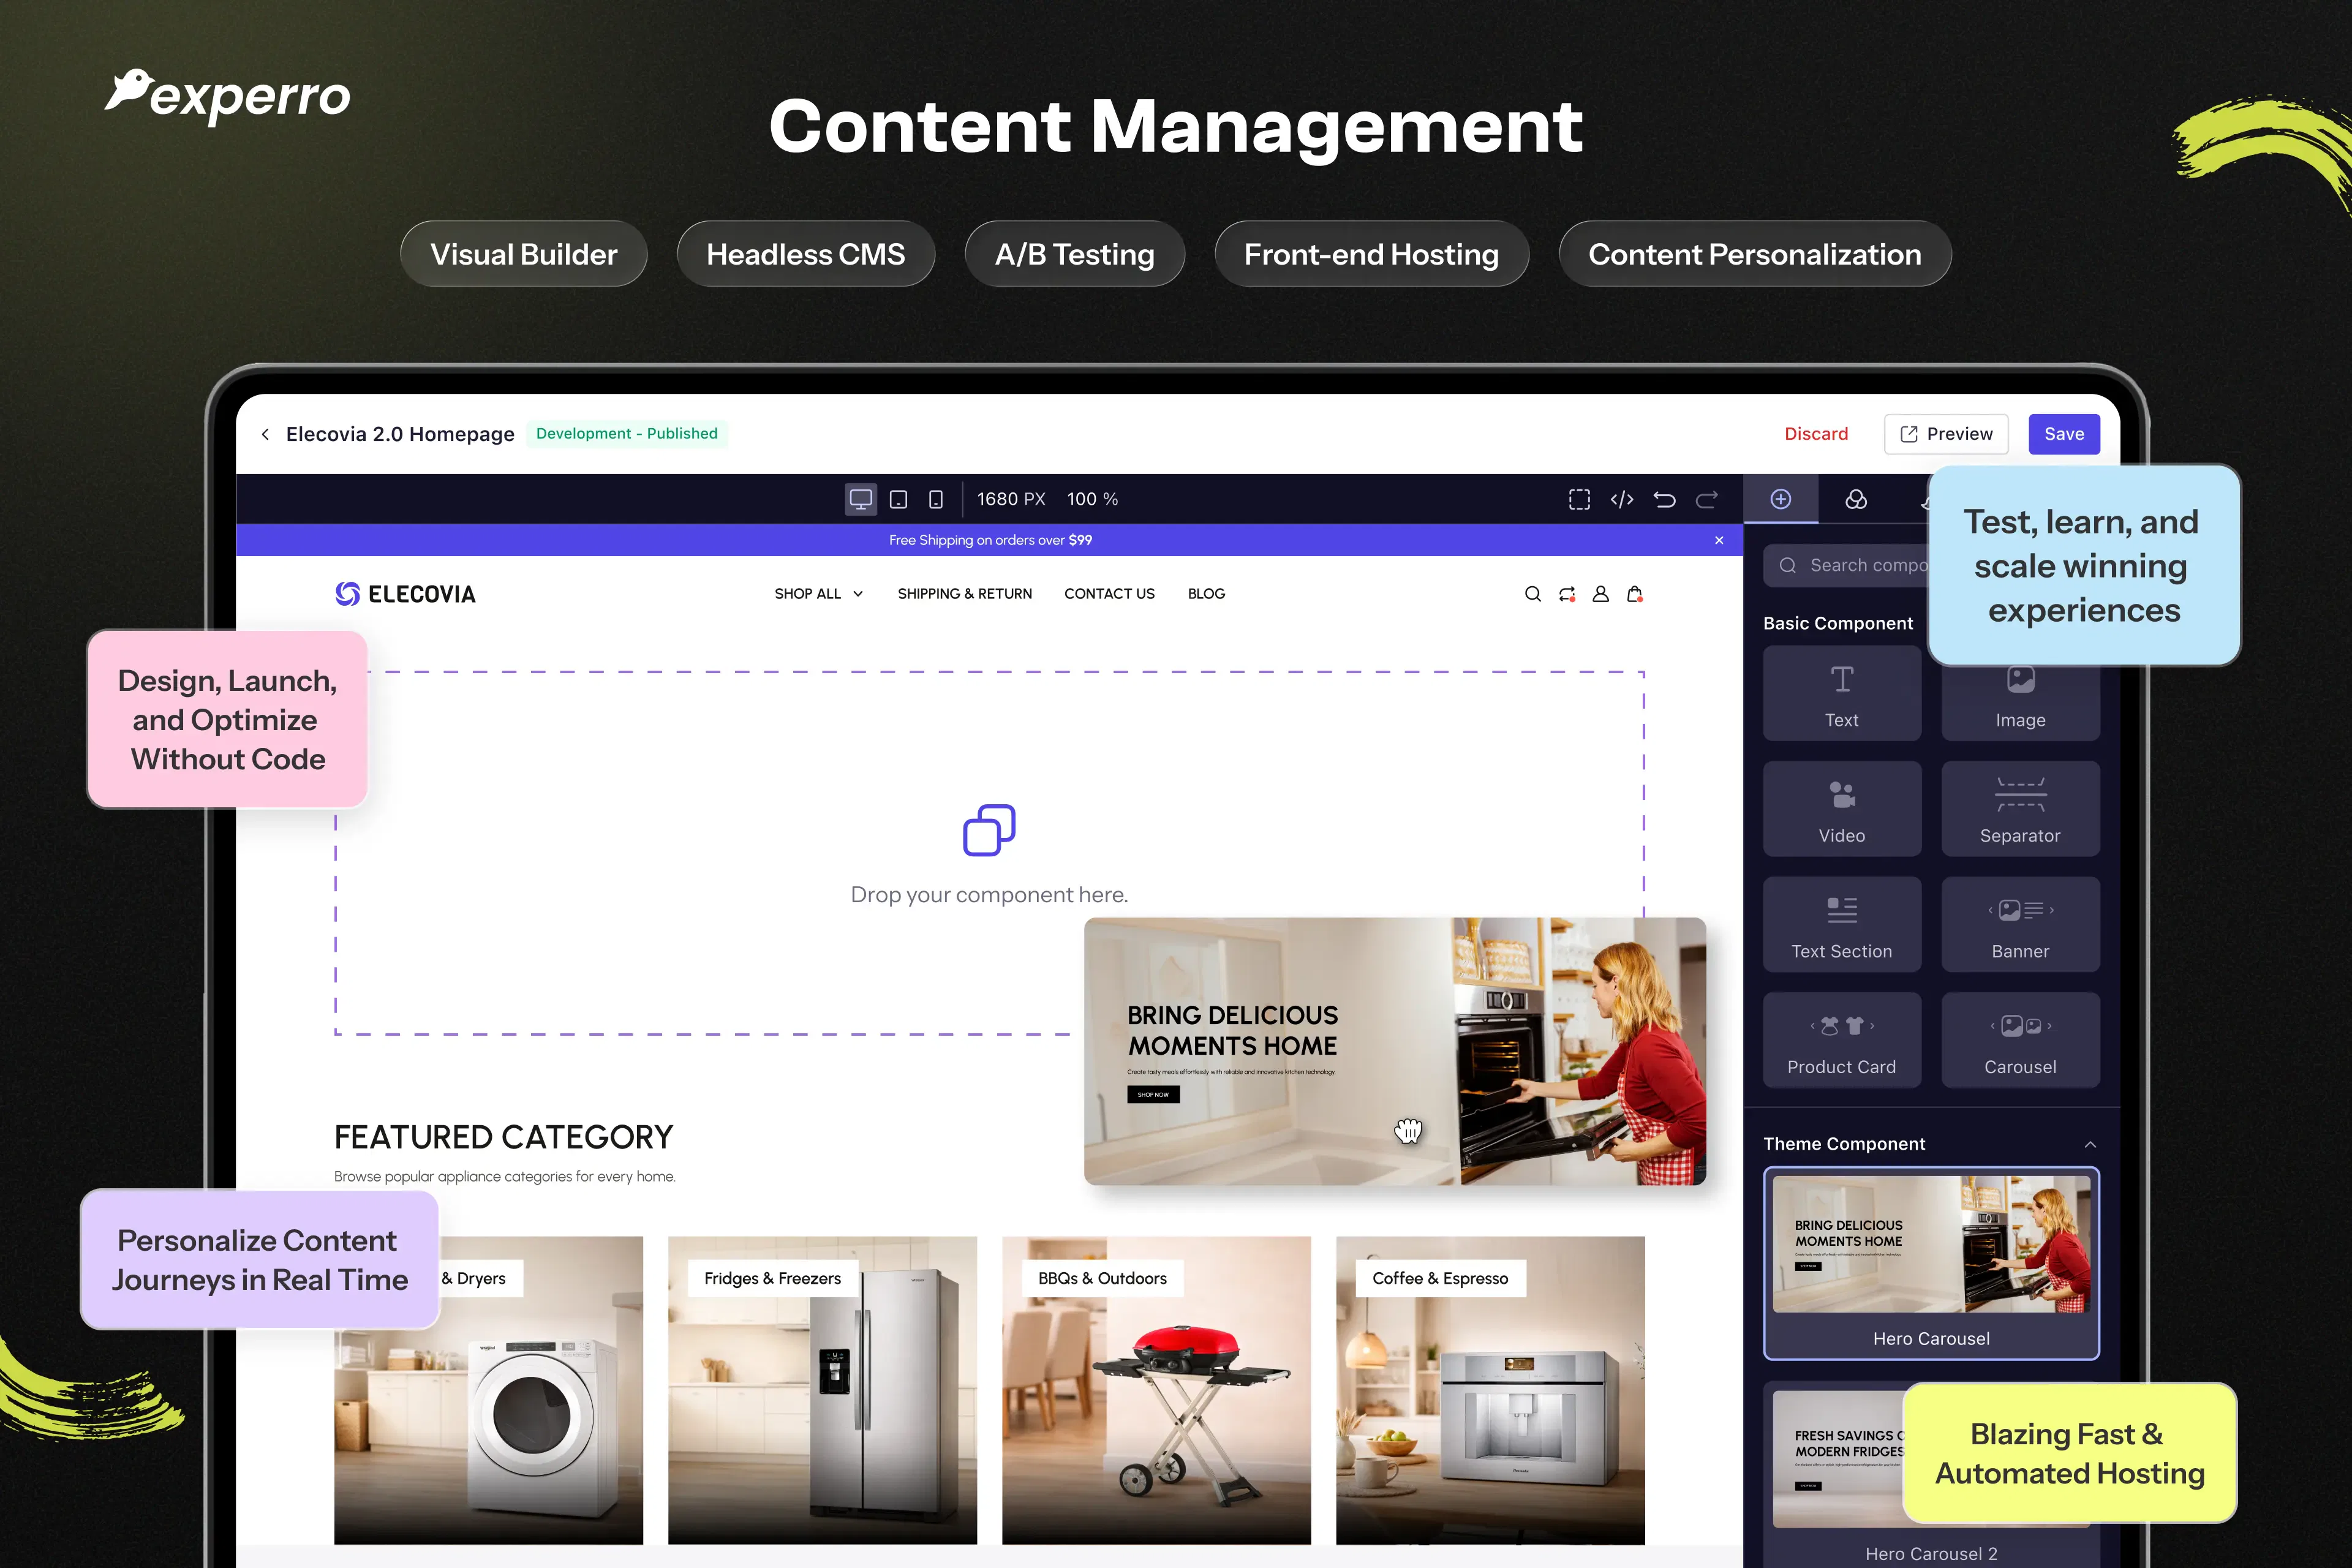Click the store search magnifier icon
The width and height of the screenshot is (2352, 1568).
coord(1532,594)
